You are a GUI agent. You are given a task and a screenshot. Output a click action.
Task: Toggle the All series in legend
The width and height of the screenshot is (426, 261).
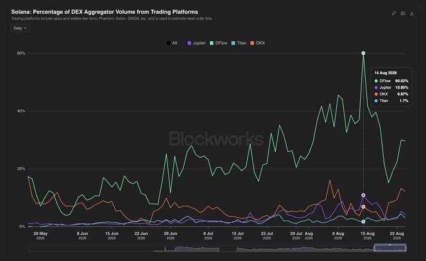coord(172,43)
